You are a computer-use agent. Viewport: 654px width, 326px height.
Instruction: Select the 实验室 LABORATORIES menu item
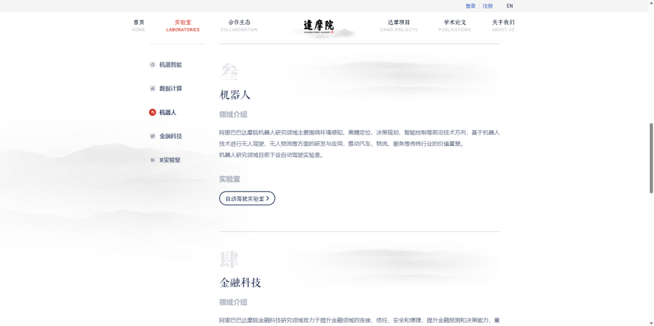point(183,25)
